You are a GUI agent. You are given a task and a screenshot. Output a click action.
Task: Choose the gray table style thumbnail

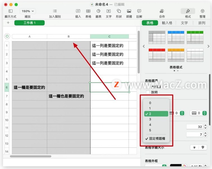(157, 37)
